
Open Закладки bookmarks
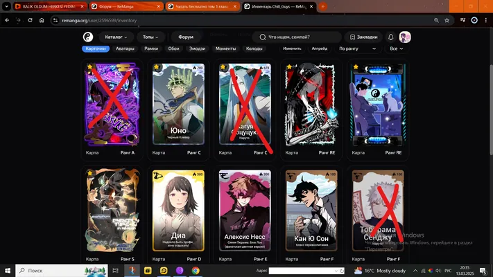pos(364,37)
